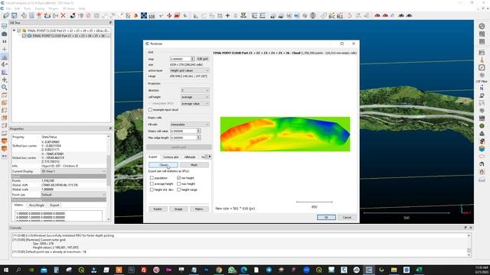Click the Open file icon in toolbar

click(6, 15)
